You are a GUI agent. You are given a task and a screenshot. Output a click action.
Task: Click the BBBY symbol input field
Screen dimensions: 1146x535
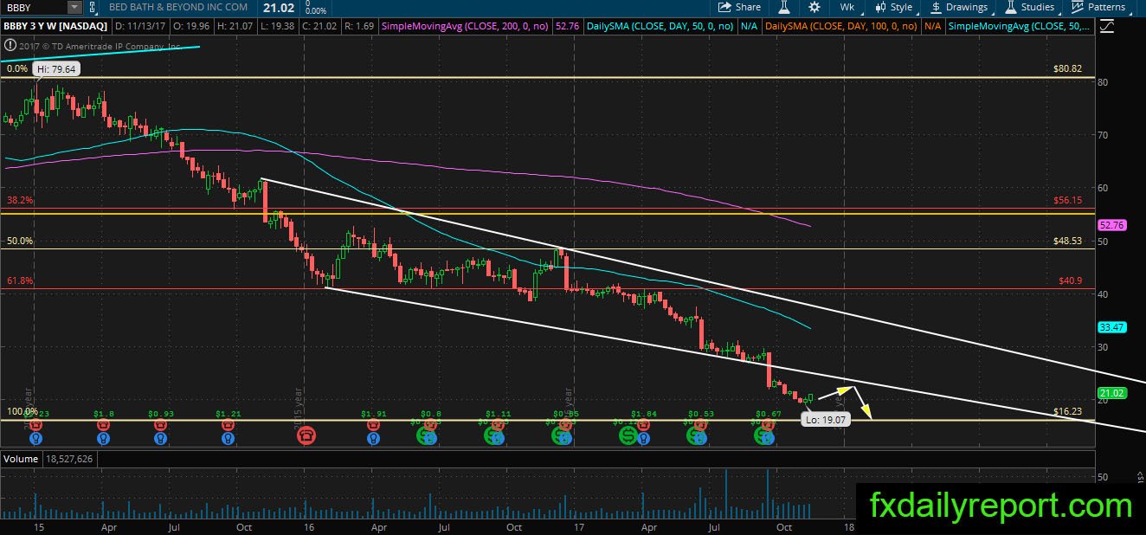(33, 7)
